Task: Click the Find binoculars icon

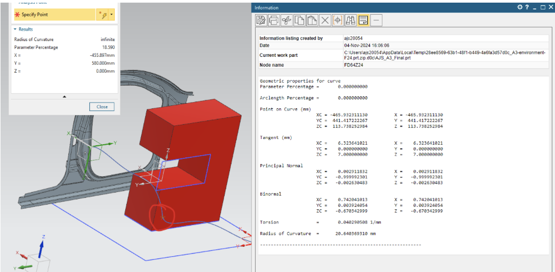Action: pos(350,21)
